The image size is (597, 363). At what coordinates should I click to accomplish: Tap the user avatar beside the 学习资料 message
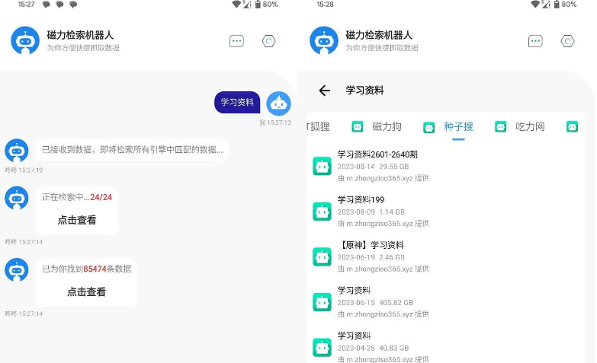click(279, 103)
